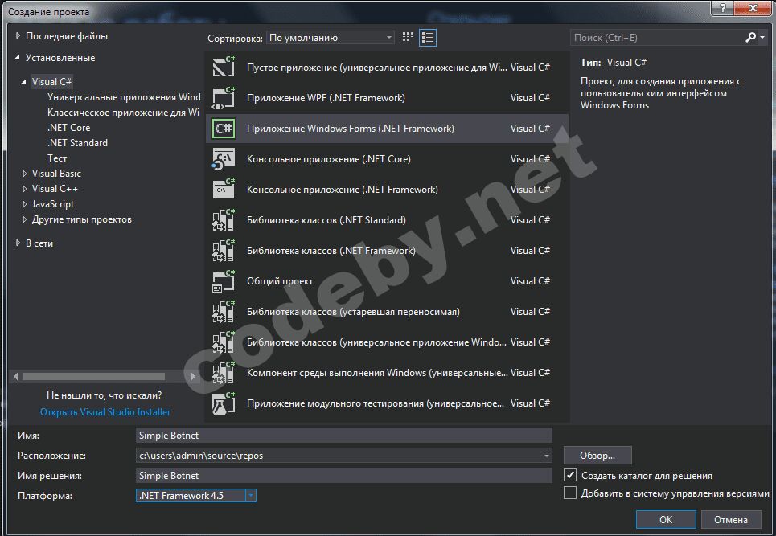
Task: Select Приложение WPF (.NET Framework) row
Action: 387,97
